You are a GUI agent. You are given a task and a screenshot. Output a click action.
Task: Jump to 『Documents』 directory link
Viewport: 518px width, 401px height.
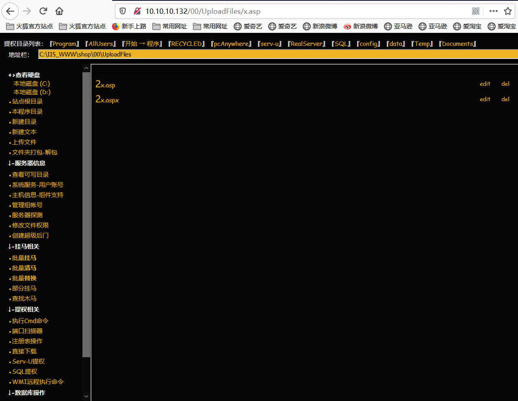click(457, 44)
